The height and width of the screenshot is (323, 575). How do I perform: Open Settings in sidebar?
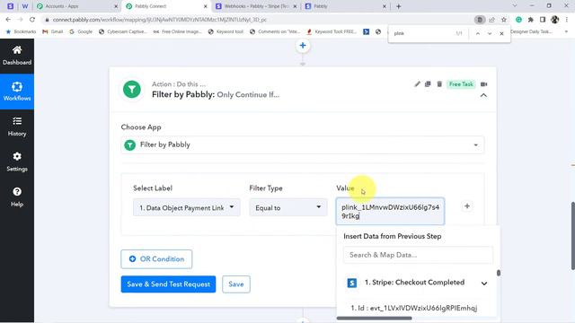17,161
